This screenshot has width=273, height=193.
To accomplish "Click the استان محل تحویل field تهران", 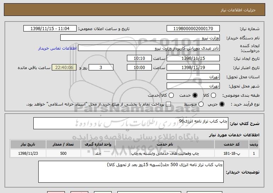I will tap(193, 77).
